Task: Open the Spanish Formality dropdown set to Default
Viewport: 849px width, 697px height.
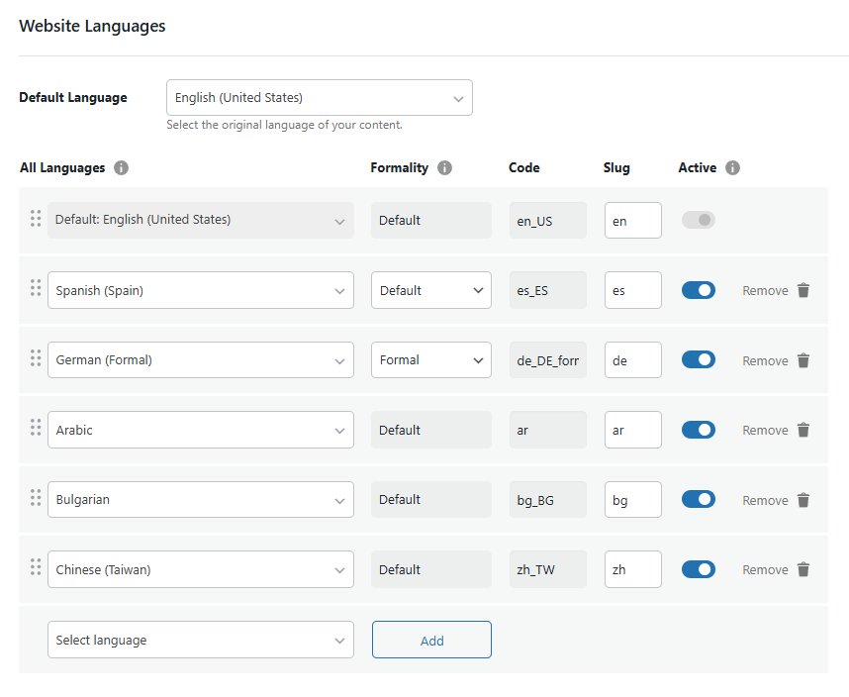Action: pyautogui.click(x=431, y=290)
